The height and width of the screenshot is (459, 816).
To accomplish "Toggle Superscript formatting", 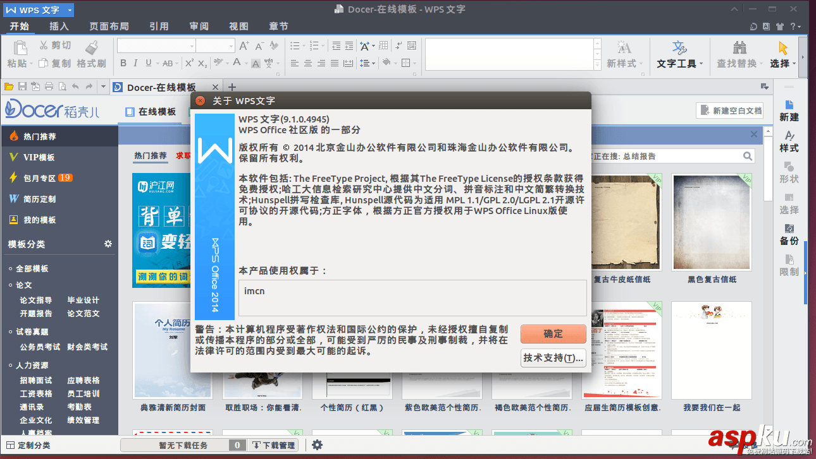I will tap(189, 63).
